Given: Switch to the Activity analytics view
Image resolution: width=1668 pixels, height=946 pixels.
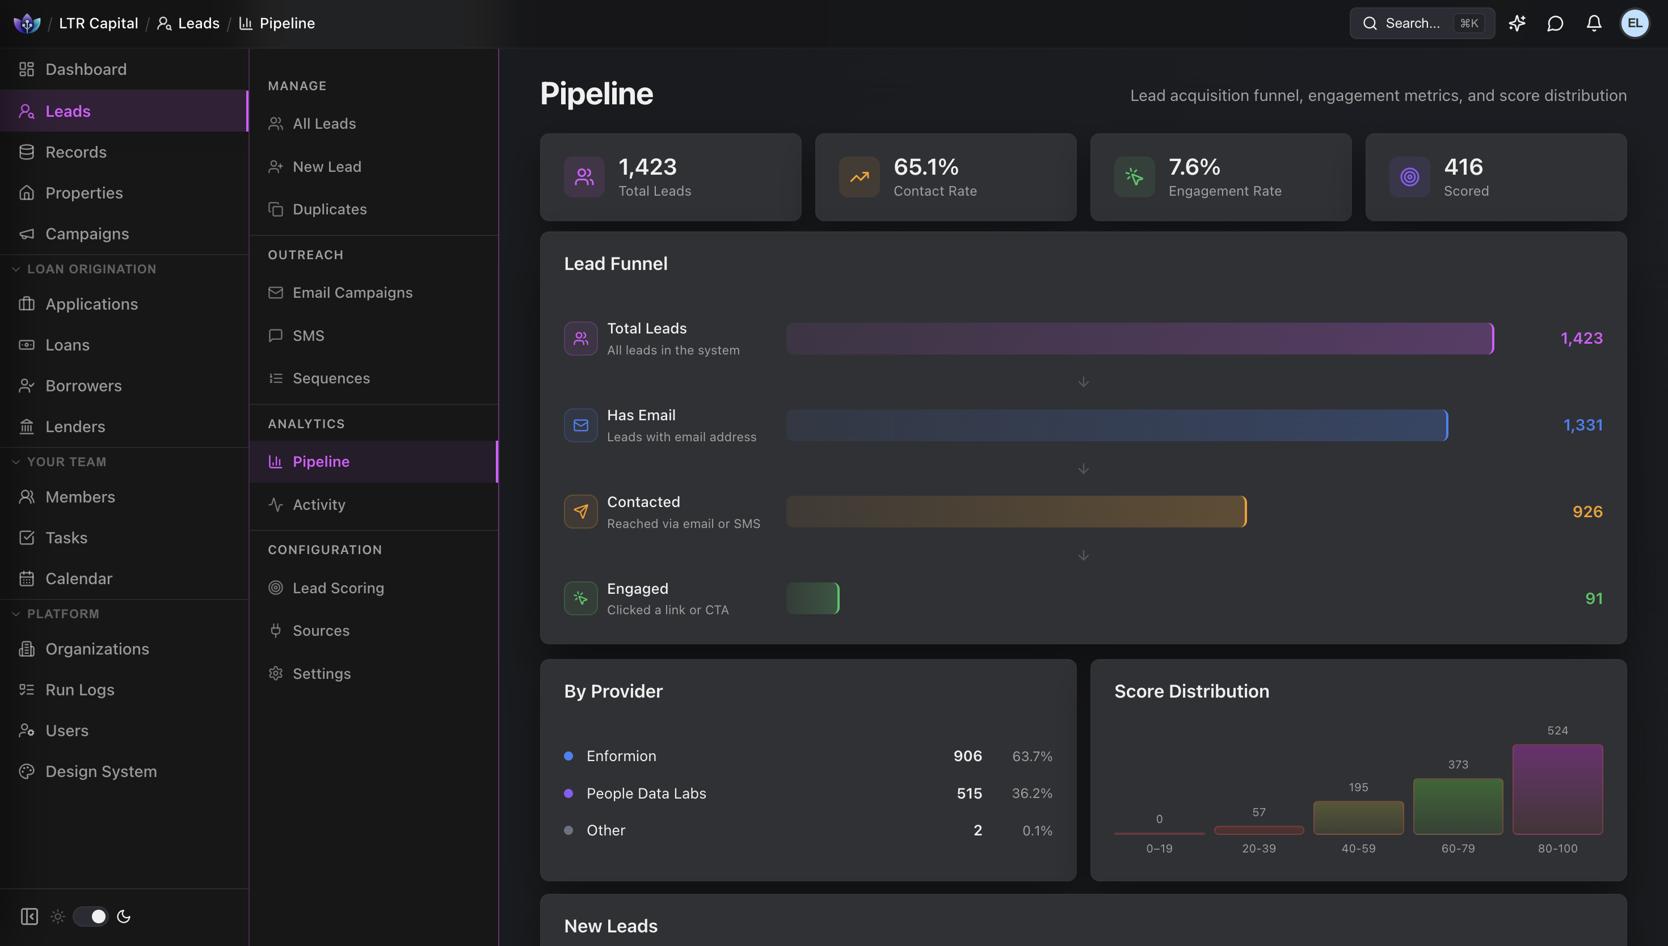Looking at the screenshot, I should tap(318, 504).
